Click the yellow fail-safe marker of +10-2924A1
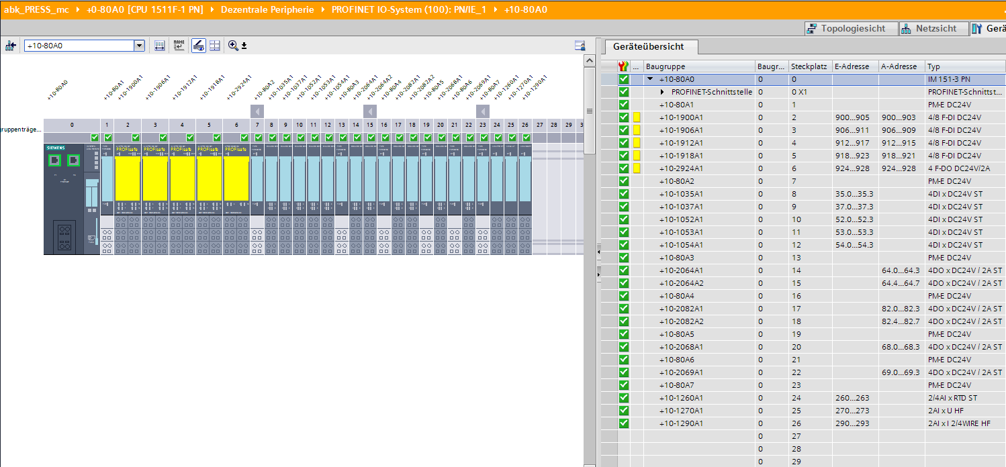Image resolution: width=1006 pixels, height=467 pixels. pos(637,168)
